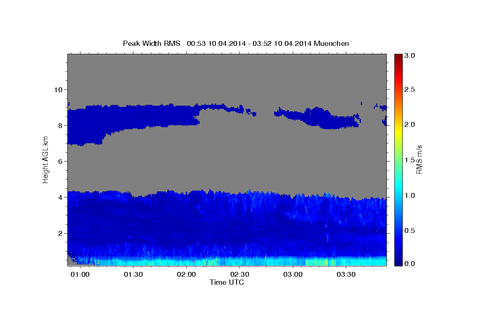Click the 'Time UTC' axis label

pos(227,282)
